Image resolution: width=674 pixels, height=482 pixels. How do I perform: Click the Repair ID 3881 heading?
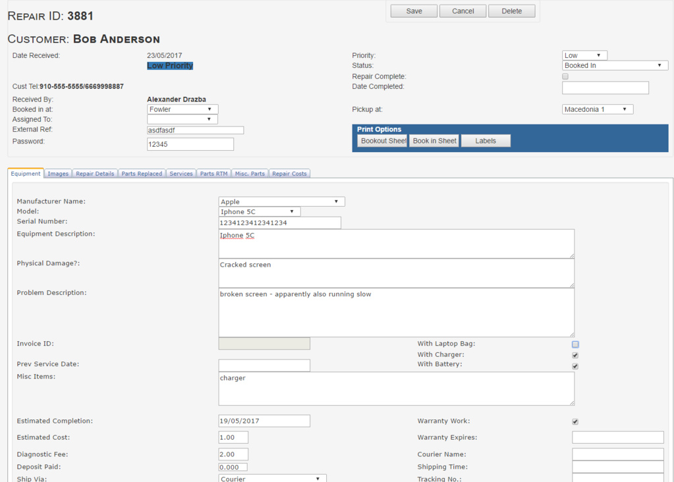[50, 16]
